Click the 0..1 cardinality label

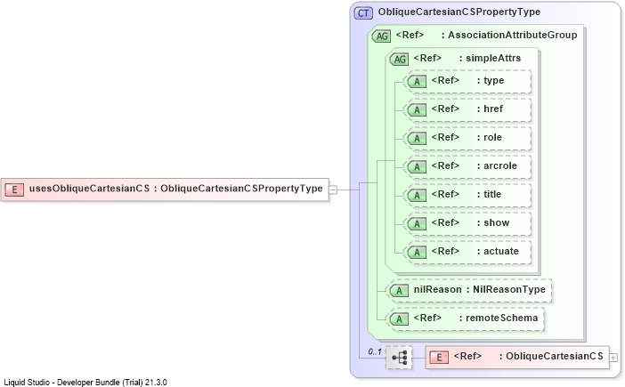375,352
